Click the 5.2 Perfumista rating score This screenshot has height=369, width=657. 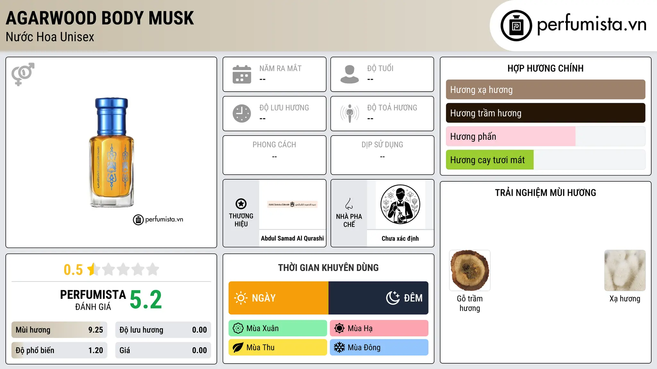pyautogui.click(x=146, y=300)
